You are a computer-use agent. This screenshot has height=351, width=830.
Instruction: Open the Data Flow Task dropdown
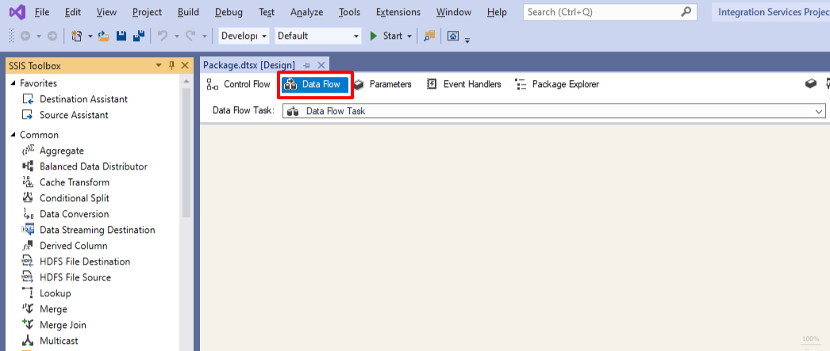(819, 111)
